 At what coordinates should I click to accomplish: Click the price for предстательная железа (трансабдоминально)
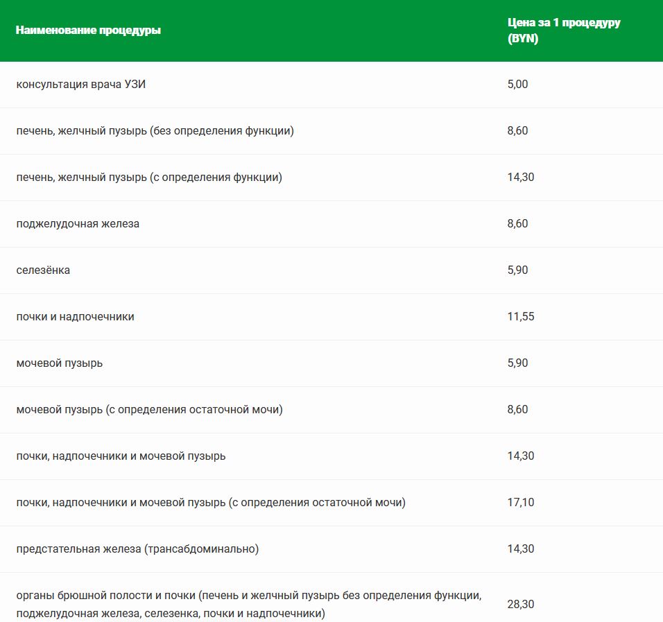tap(520, 549)
